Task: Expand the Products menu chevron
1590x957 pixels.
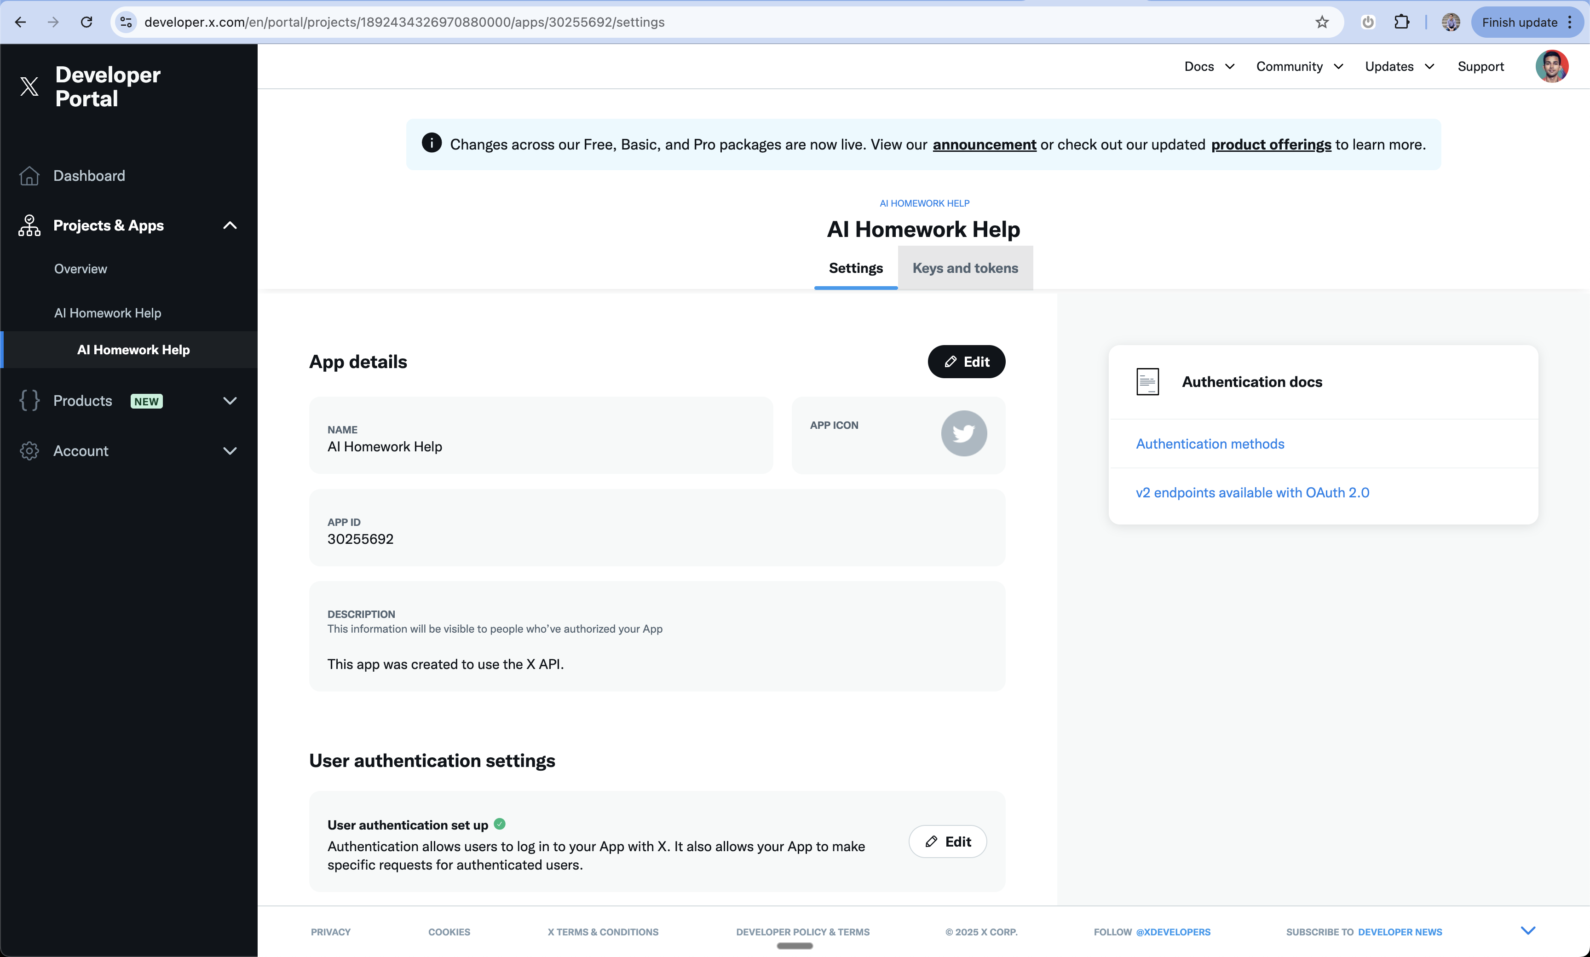Action: [x=230, y=400]
